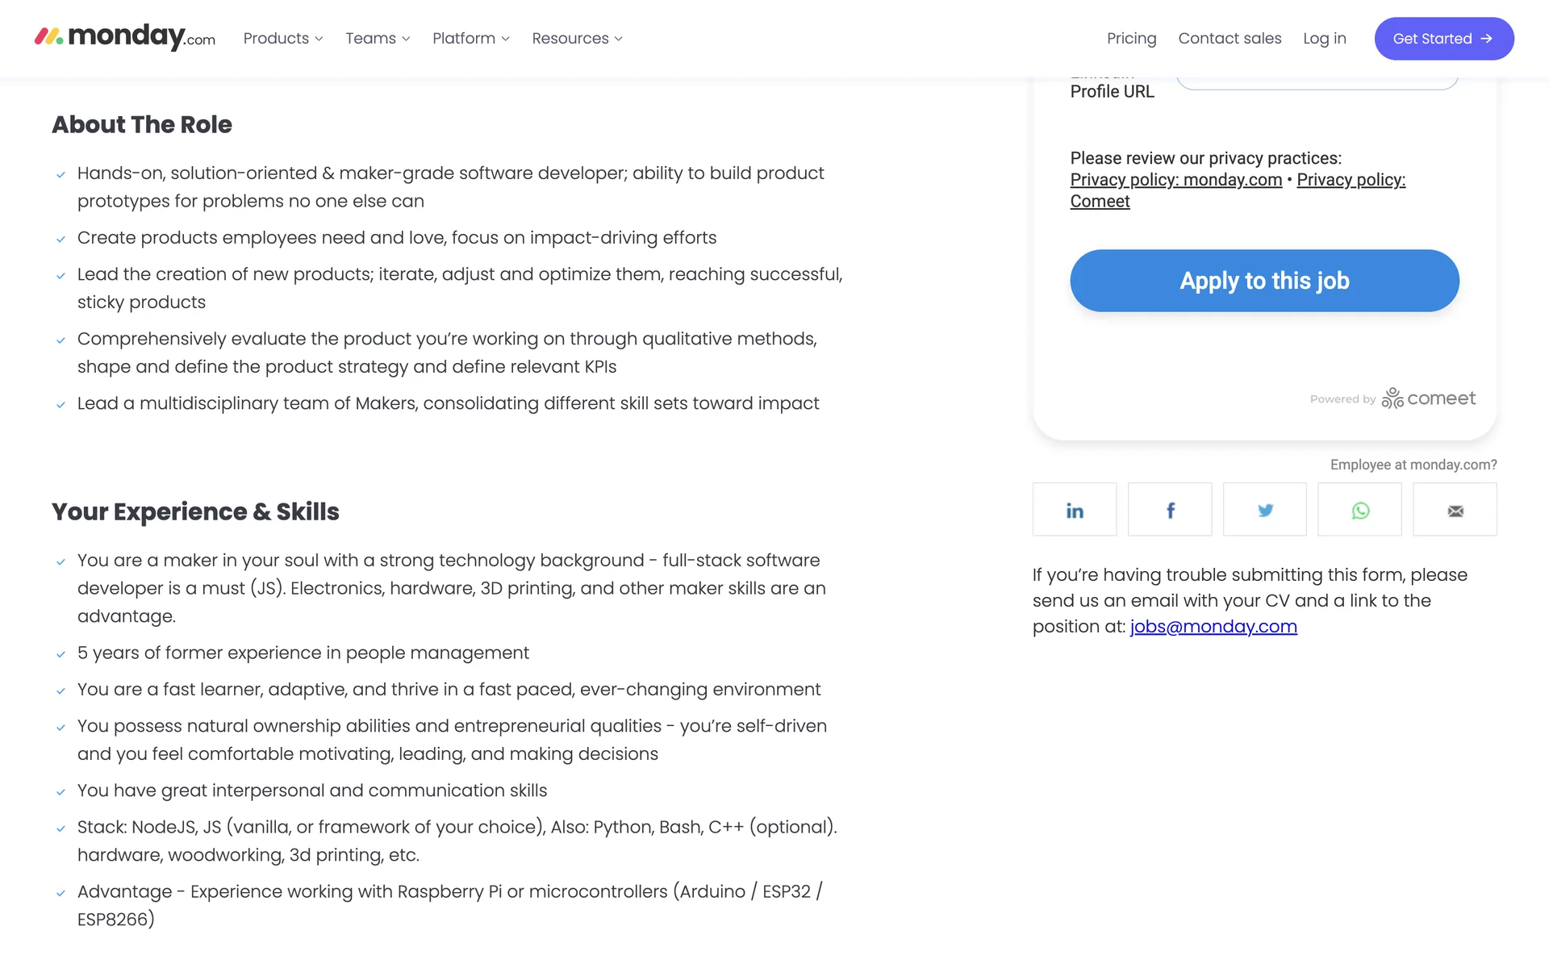Click the Get Started button
Image resolution: width=1549 pixels, height=968 pixels.
[x=1443, y=39]
